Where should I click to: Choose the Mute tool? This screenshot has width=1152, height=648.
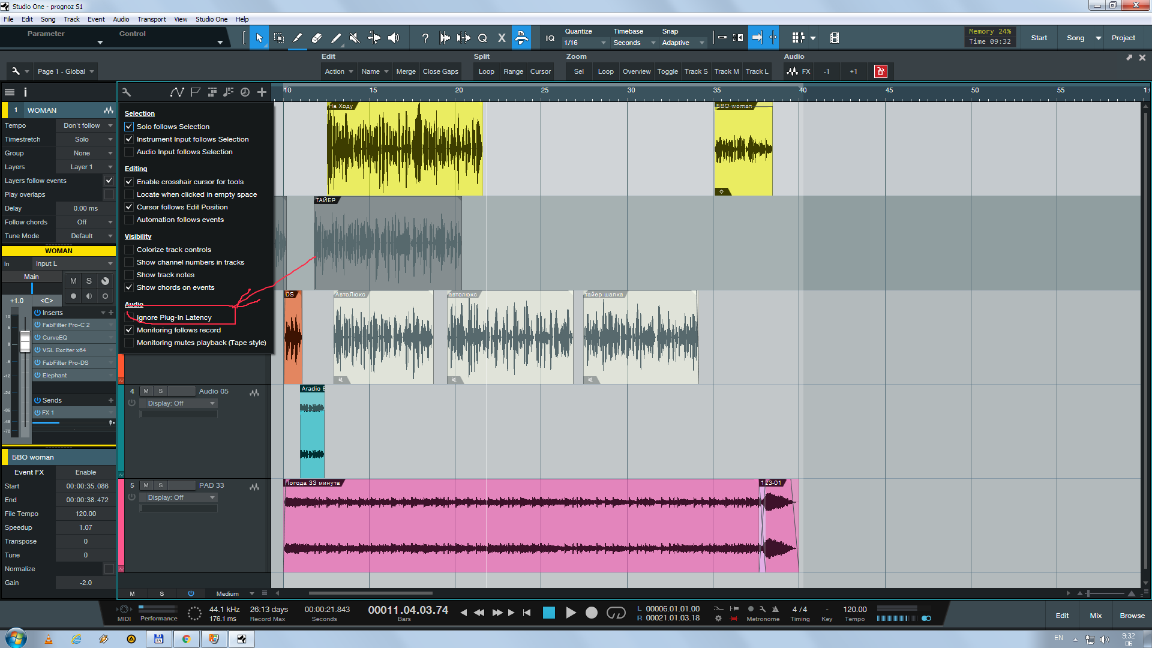pos(355,38)
